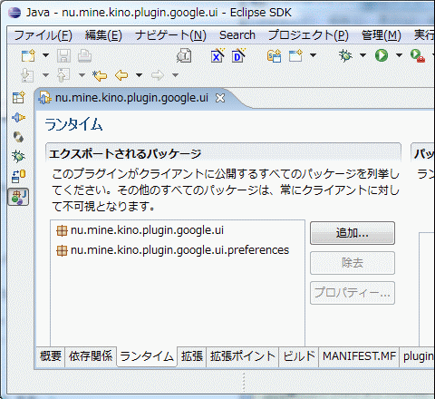The width and height of the screenshot is (435, 399).
Task: Click the Team Synchronizing perspective icon
Action: pyautogui.click(x=18, y=176)
